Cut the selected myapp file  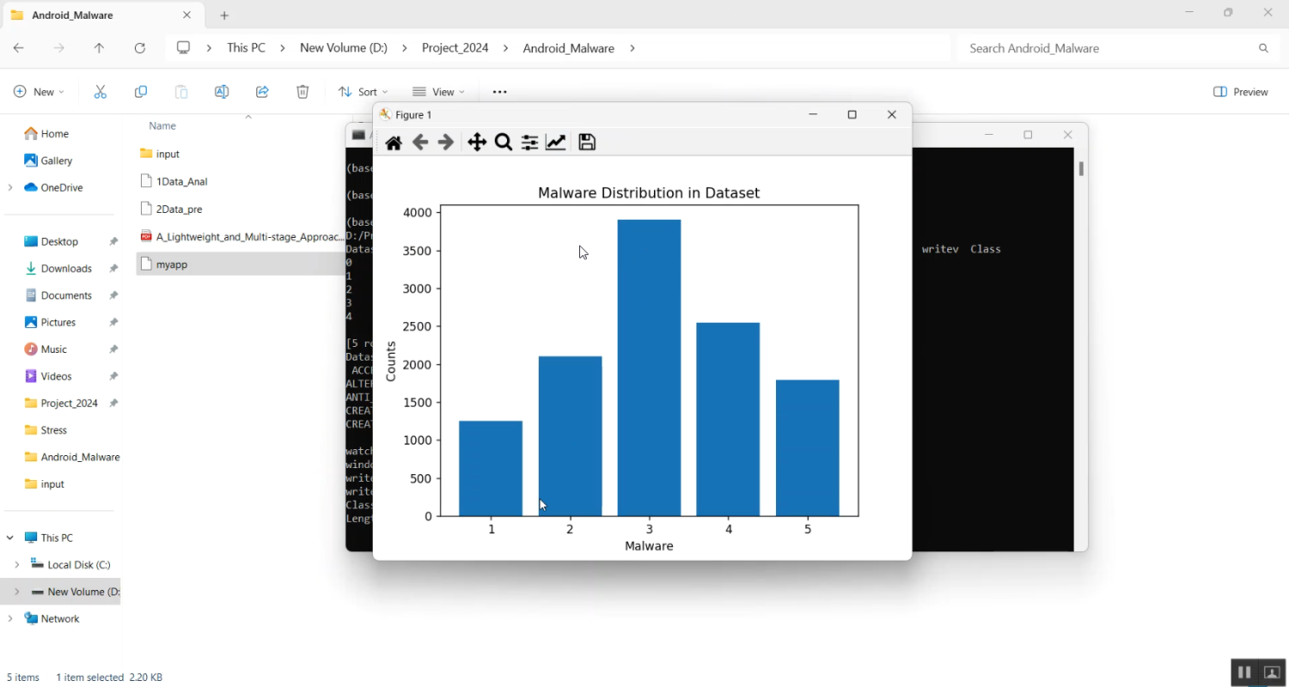(101, 91)
